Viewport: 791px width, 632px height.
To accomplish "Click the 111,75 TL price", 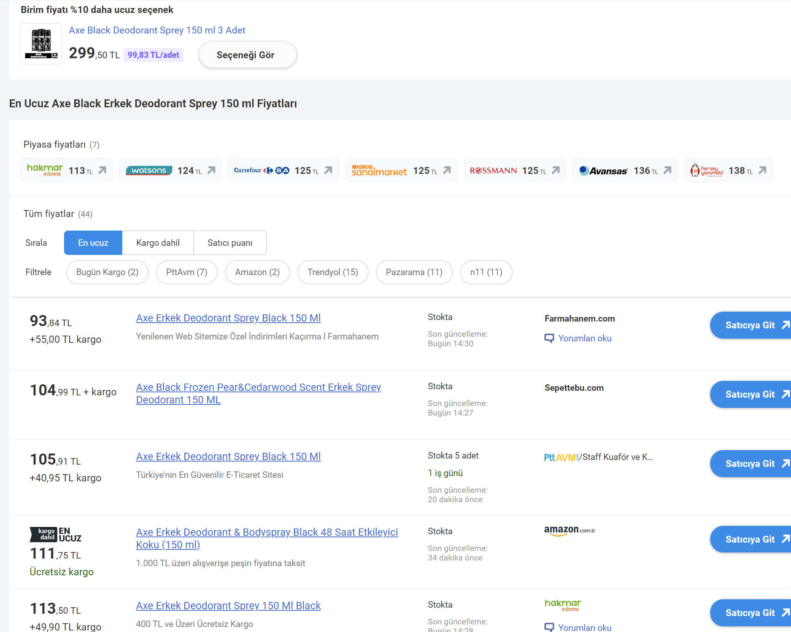I will tap(55, 554).
